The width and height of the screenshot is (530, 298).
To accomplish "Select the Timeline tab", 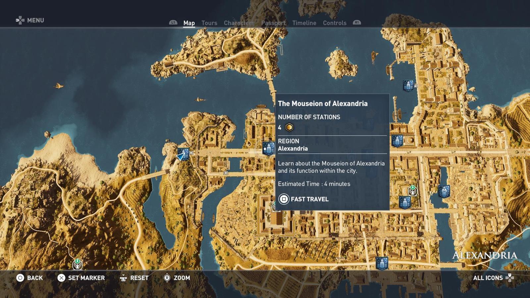I will tap(304, 23).
